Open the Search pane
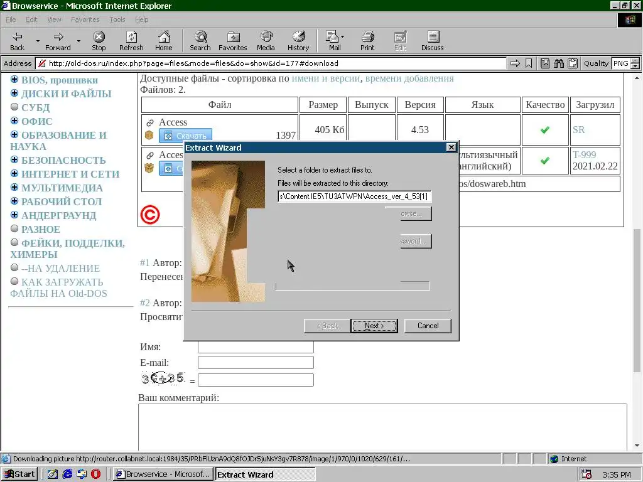643x482 pixels. click(x=200, y=41)
